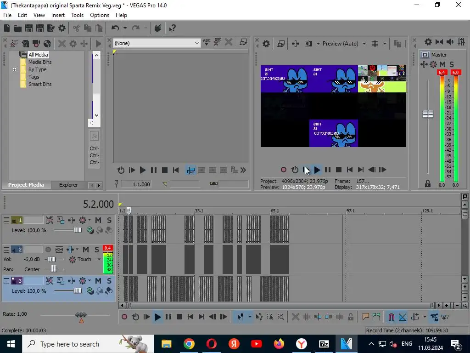Viewport: 470px width, 353px height.
Task: Select the Zoom Edit magnifier tool
Action: pos(281,317)
